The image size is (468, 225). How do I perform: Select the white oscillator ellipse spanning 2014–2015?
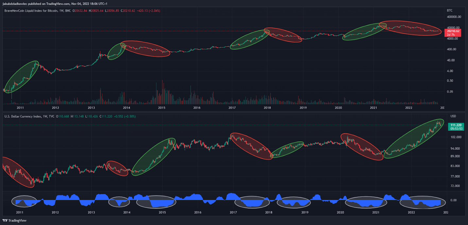tap(156, 202)
